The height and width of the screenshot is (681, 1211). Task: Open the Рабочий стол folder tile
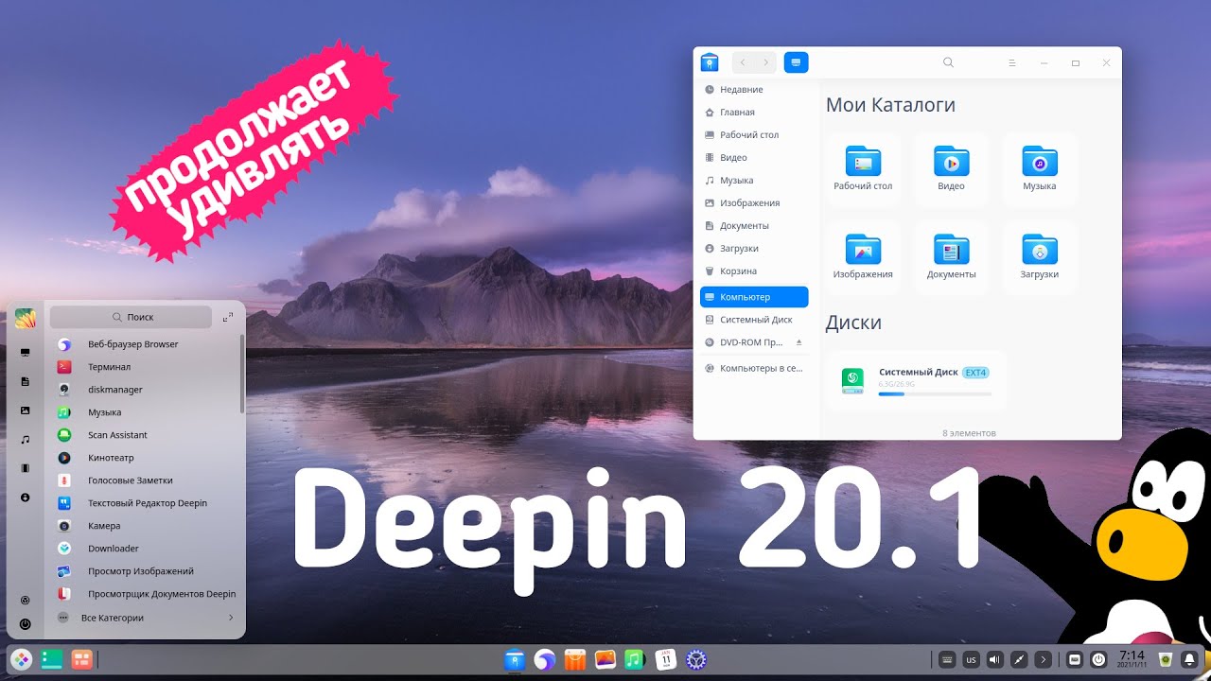point(863,169)
